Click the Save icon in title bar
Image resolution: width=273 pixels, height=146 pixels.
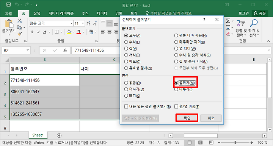point(8,5)
